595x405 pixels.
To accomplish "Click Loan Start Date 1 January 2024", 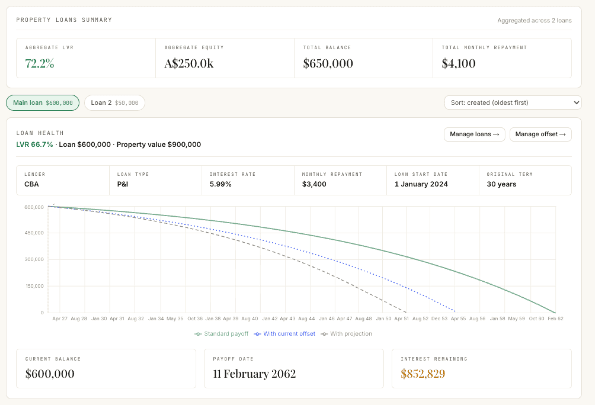I will pyautogui.click(x=421, y=184).
